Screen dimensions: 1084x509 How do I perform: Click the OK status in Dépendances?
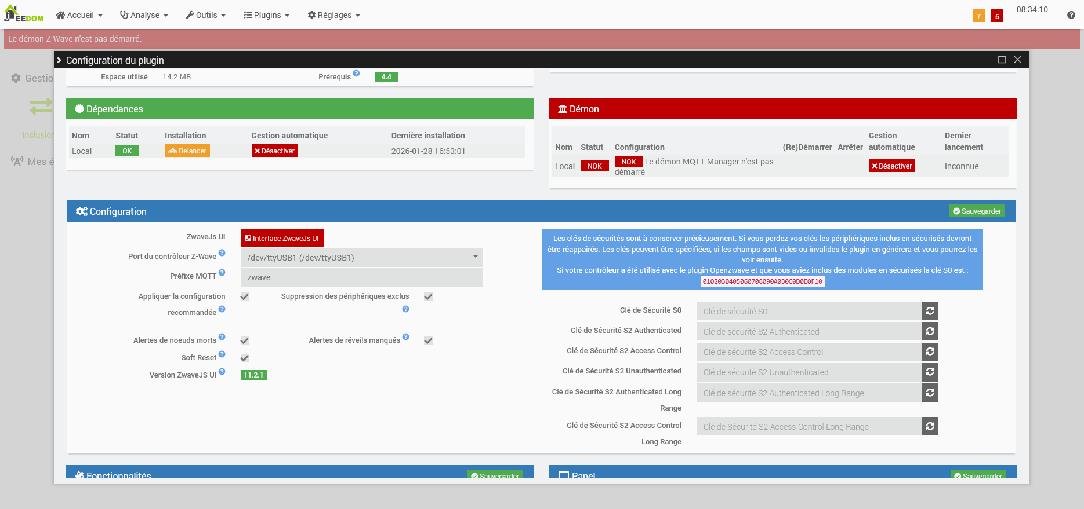127,151
